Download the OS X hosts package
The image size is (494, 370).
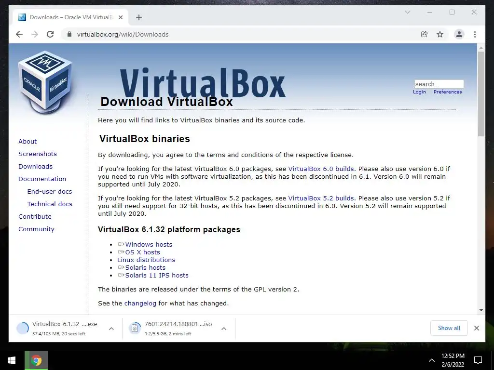point(142,252)
